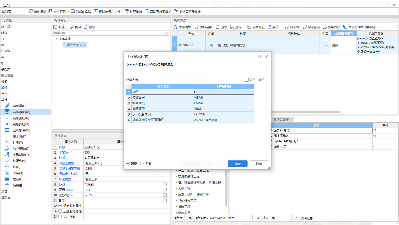
Task: Click 删除 in the 构件做法 toolbar
Action: click(x=221, y=27)
